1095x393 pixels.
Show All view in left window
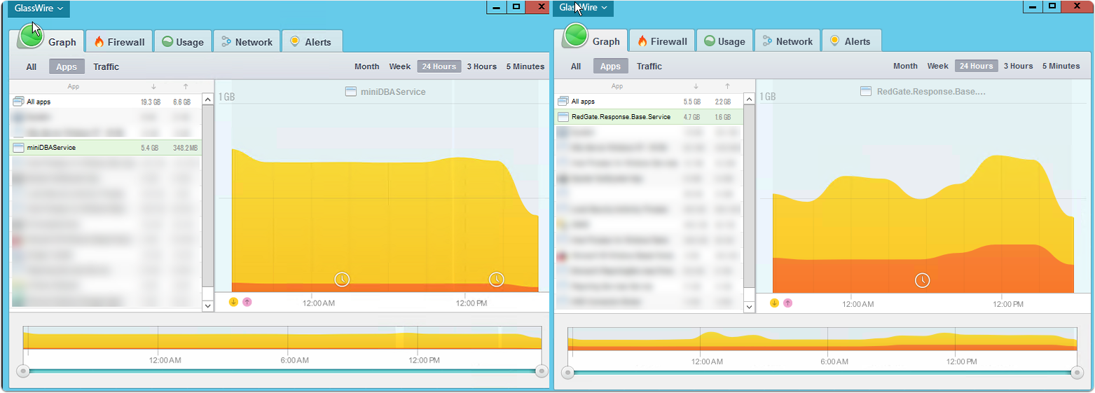[32, 67]
